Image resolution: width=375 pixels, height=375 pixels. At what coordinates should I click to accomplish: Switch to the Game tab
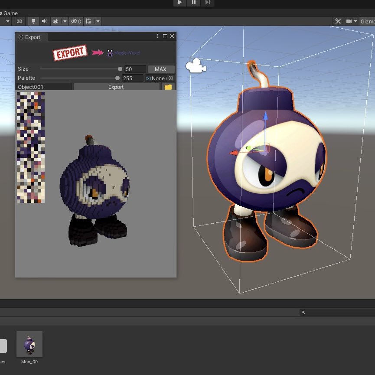click(x=9, y=13)
